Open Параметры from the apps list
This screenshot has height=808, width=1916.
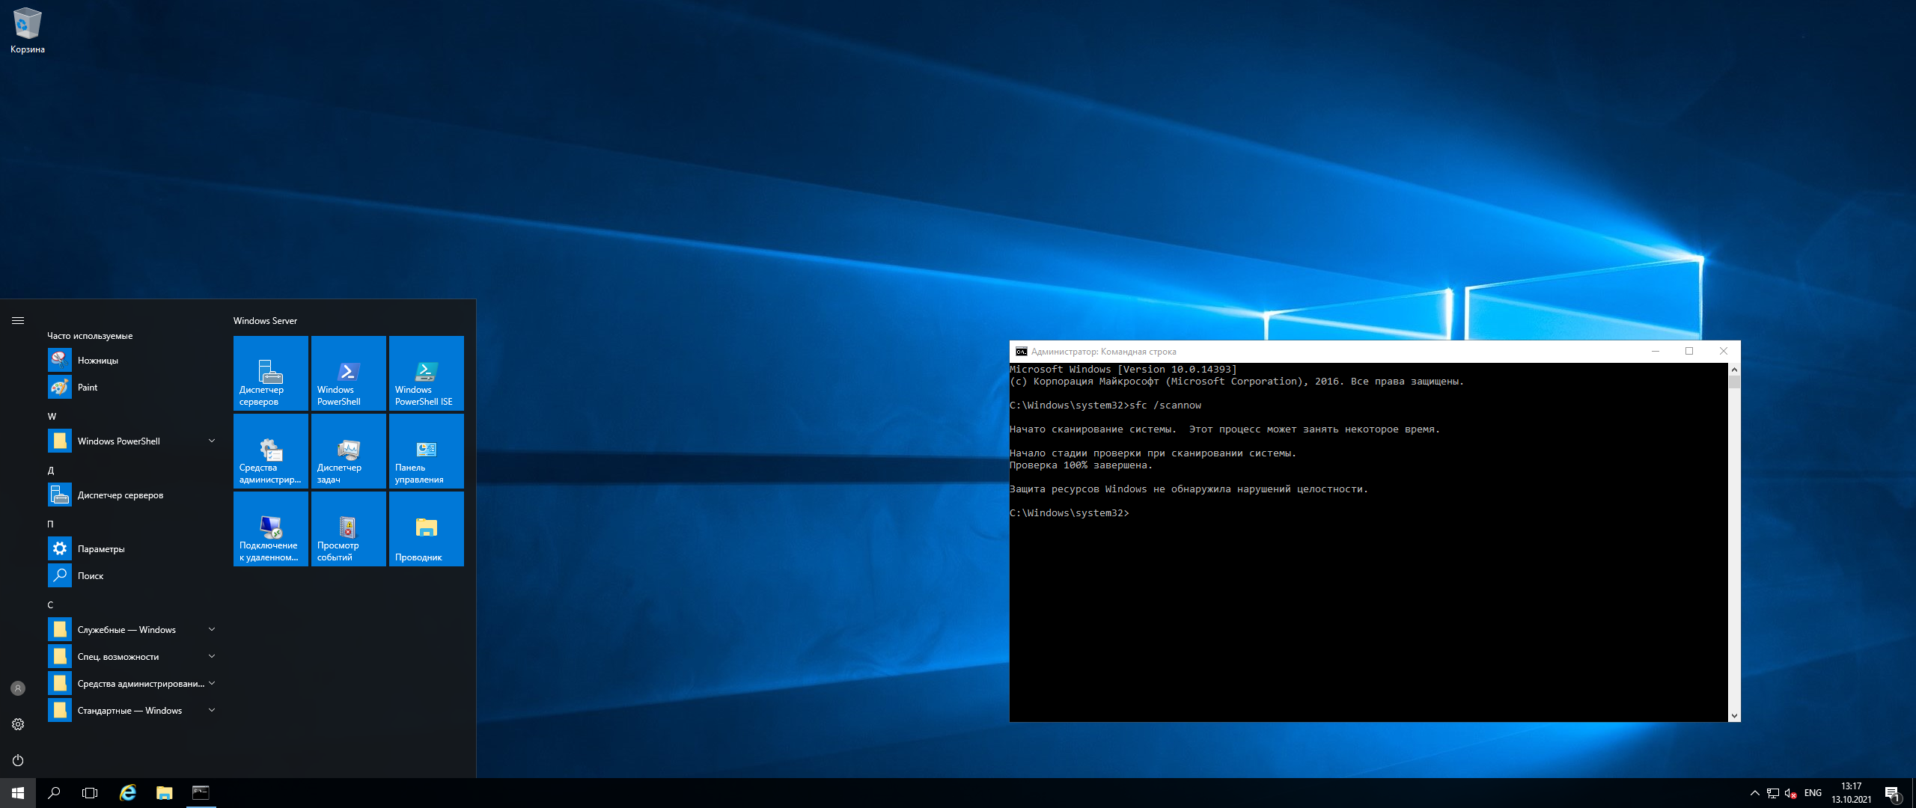(x=131, y=549)
